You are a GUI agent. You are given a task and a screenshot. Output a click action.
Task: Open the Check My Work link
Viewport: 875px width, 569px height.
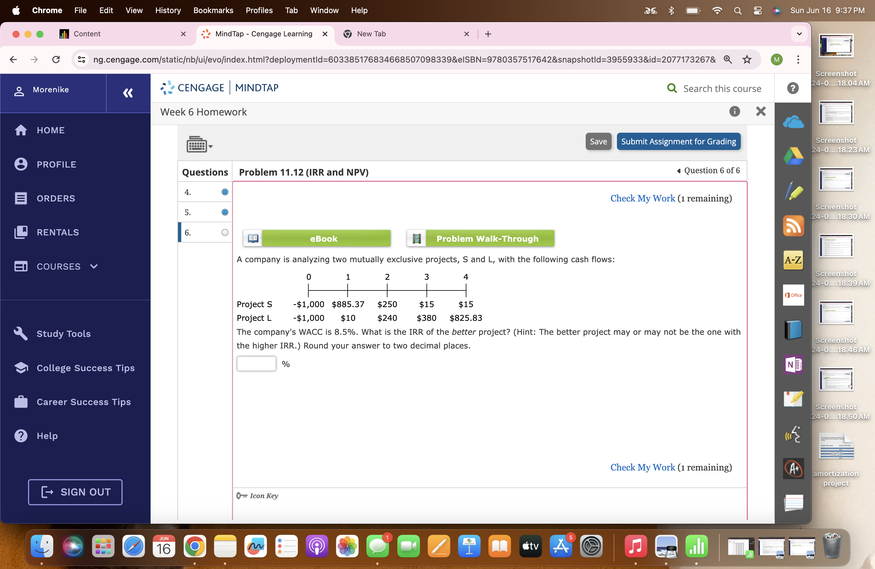[643, 198]
